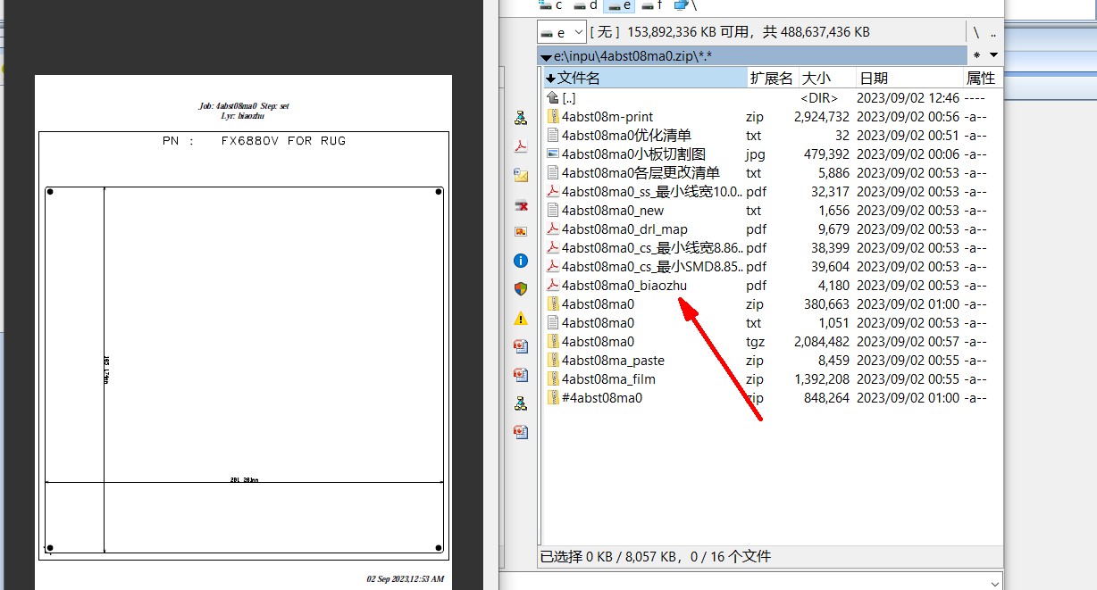Click the mail envelope icon in vertical toolbar

tap(521, 176)
